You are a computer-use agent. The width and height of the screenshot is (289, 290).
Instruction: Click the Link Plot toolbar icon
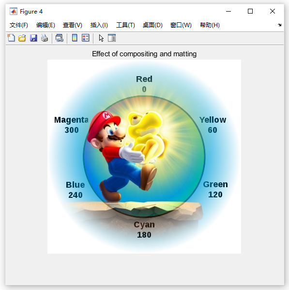60,38
